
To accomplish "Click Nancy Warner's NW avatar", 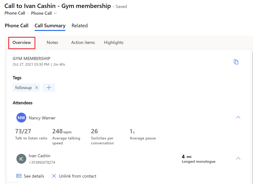I will (21, 118).
